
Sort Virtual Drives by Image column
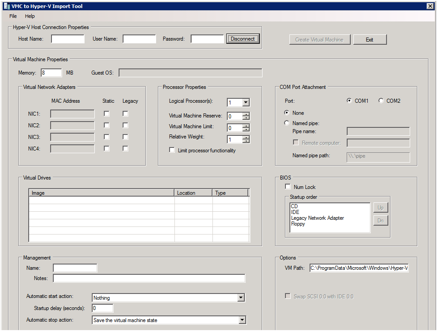[x=102, y=193]
